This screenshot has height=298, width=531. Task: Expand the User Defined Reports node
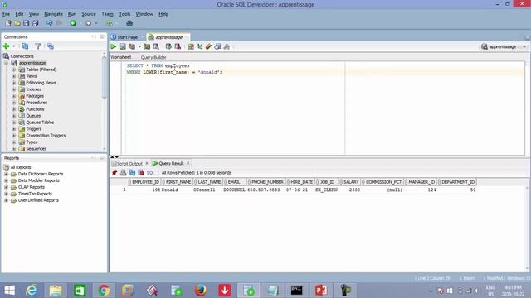[6, 200]
